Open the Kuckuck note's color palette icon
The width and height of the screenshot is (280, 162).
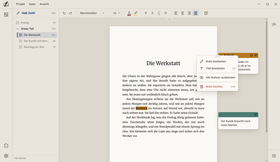coord(251,55)
